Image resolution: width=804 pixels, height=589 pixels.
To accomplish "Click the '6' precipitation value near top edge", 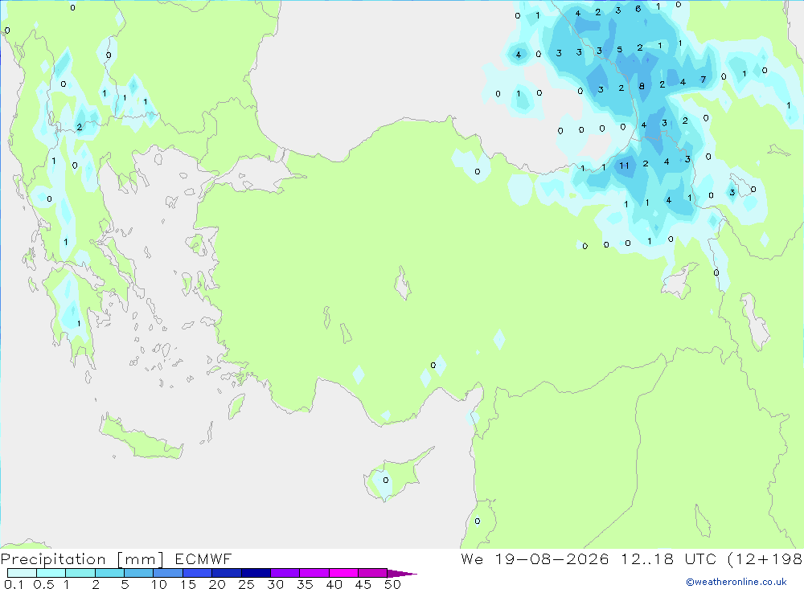I will pos(638,9).
